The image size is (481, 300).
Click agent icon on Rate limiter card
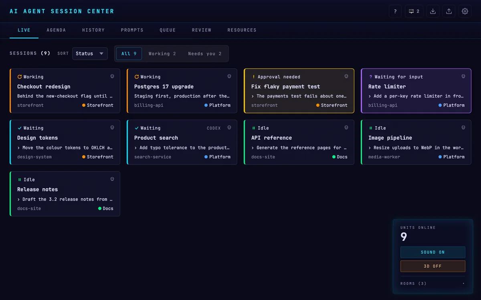coord(463,76)
